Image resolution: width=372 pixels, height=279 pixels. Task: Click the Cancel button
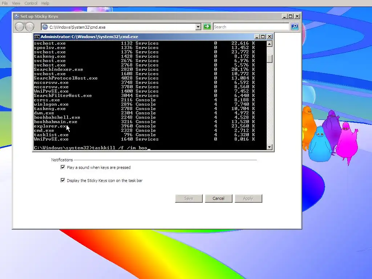click(x=218, y=198)
